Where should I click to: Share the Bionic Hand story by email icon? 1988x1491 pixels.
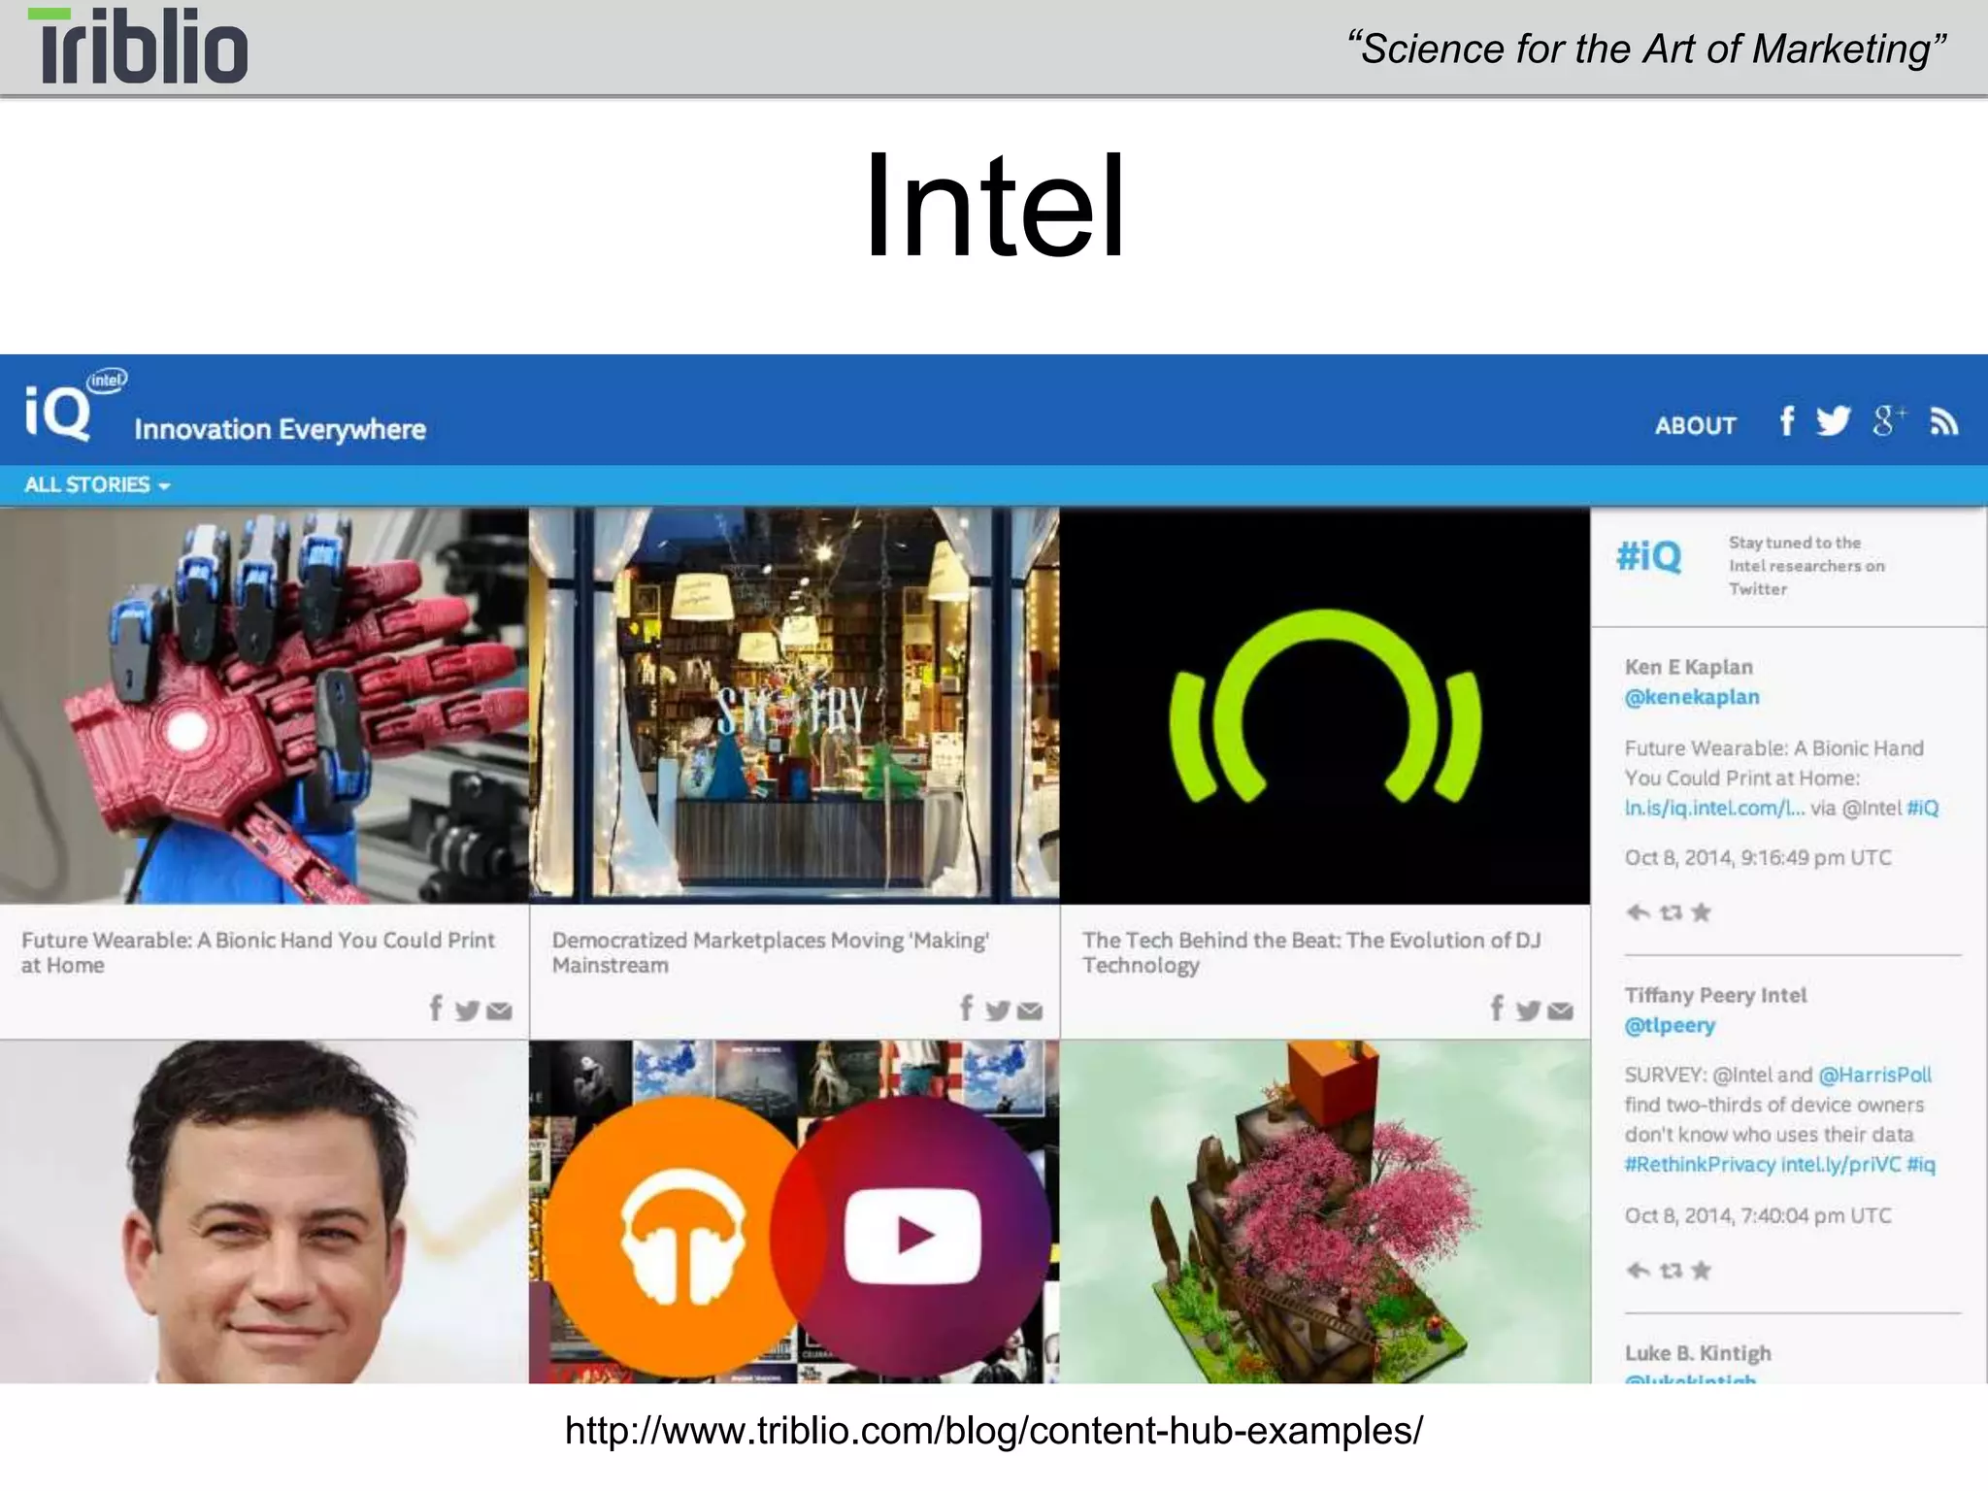499,1011
